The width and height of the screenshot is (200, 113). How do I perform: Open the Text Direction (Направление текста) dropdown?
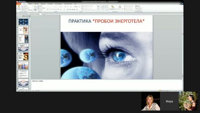coord(88,6)
